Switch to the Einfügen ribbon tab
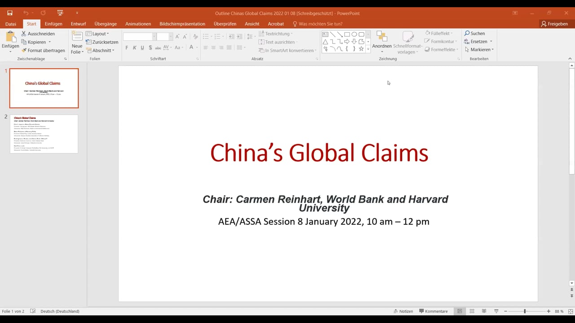The height and width of the screenshot is (323, 575). coord(53,24)
